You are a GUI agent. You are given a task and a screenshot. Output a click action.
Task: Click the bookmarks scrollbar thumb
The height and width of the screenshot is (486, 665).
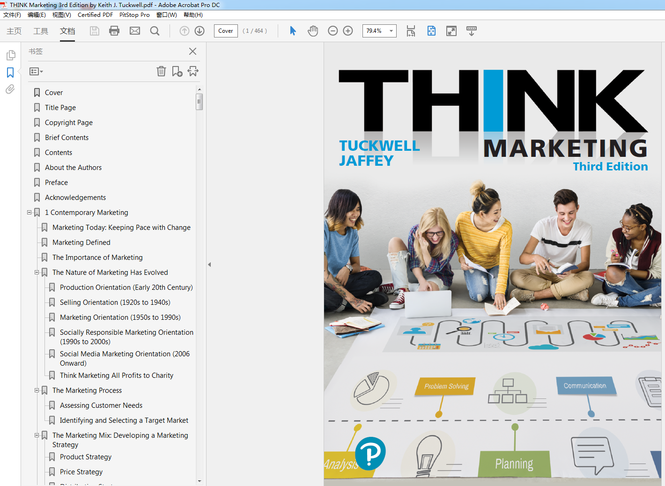click(x=199, y=101)
